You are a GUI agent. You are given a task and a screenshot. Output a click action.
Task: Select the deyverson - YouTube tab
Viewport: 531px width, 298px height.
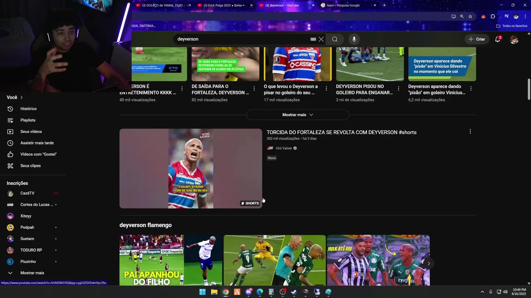[x=283, y=5]
